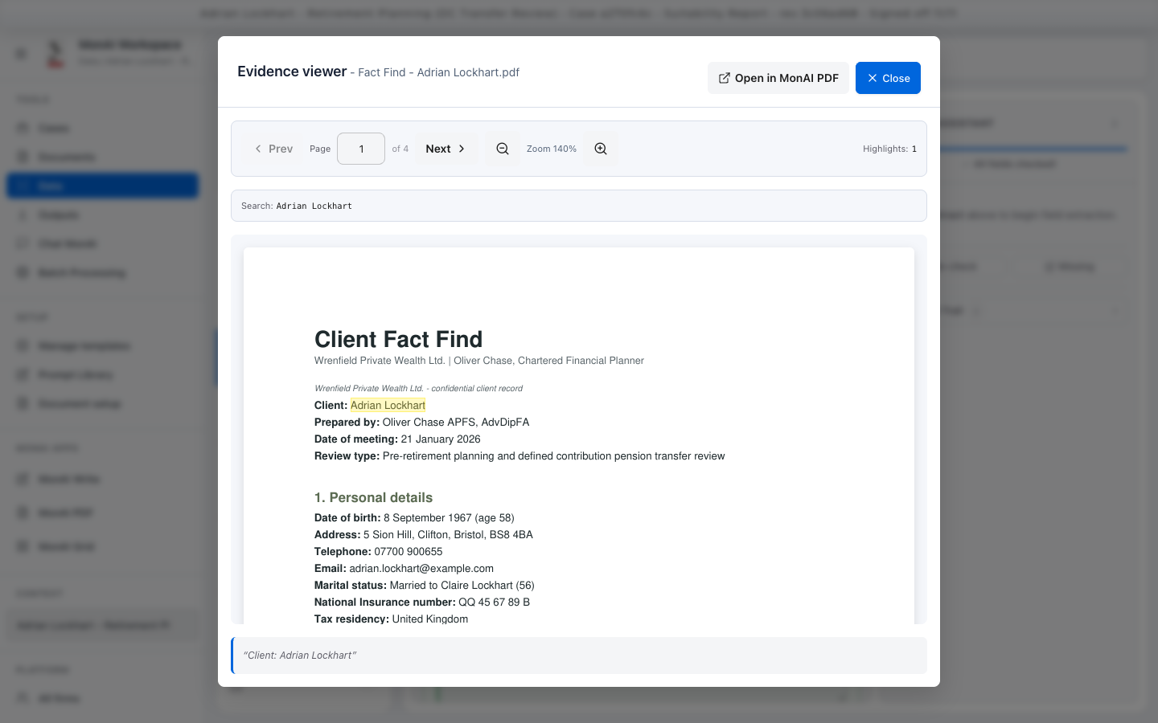This screenshot has width=1158, height=723.
Task: Click the Zoom 140% label
Action: point(552,149)
